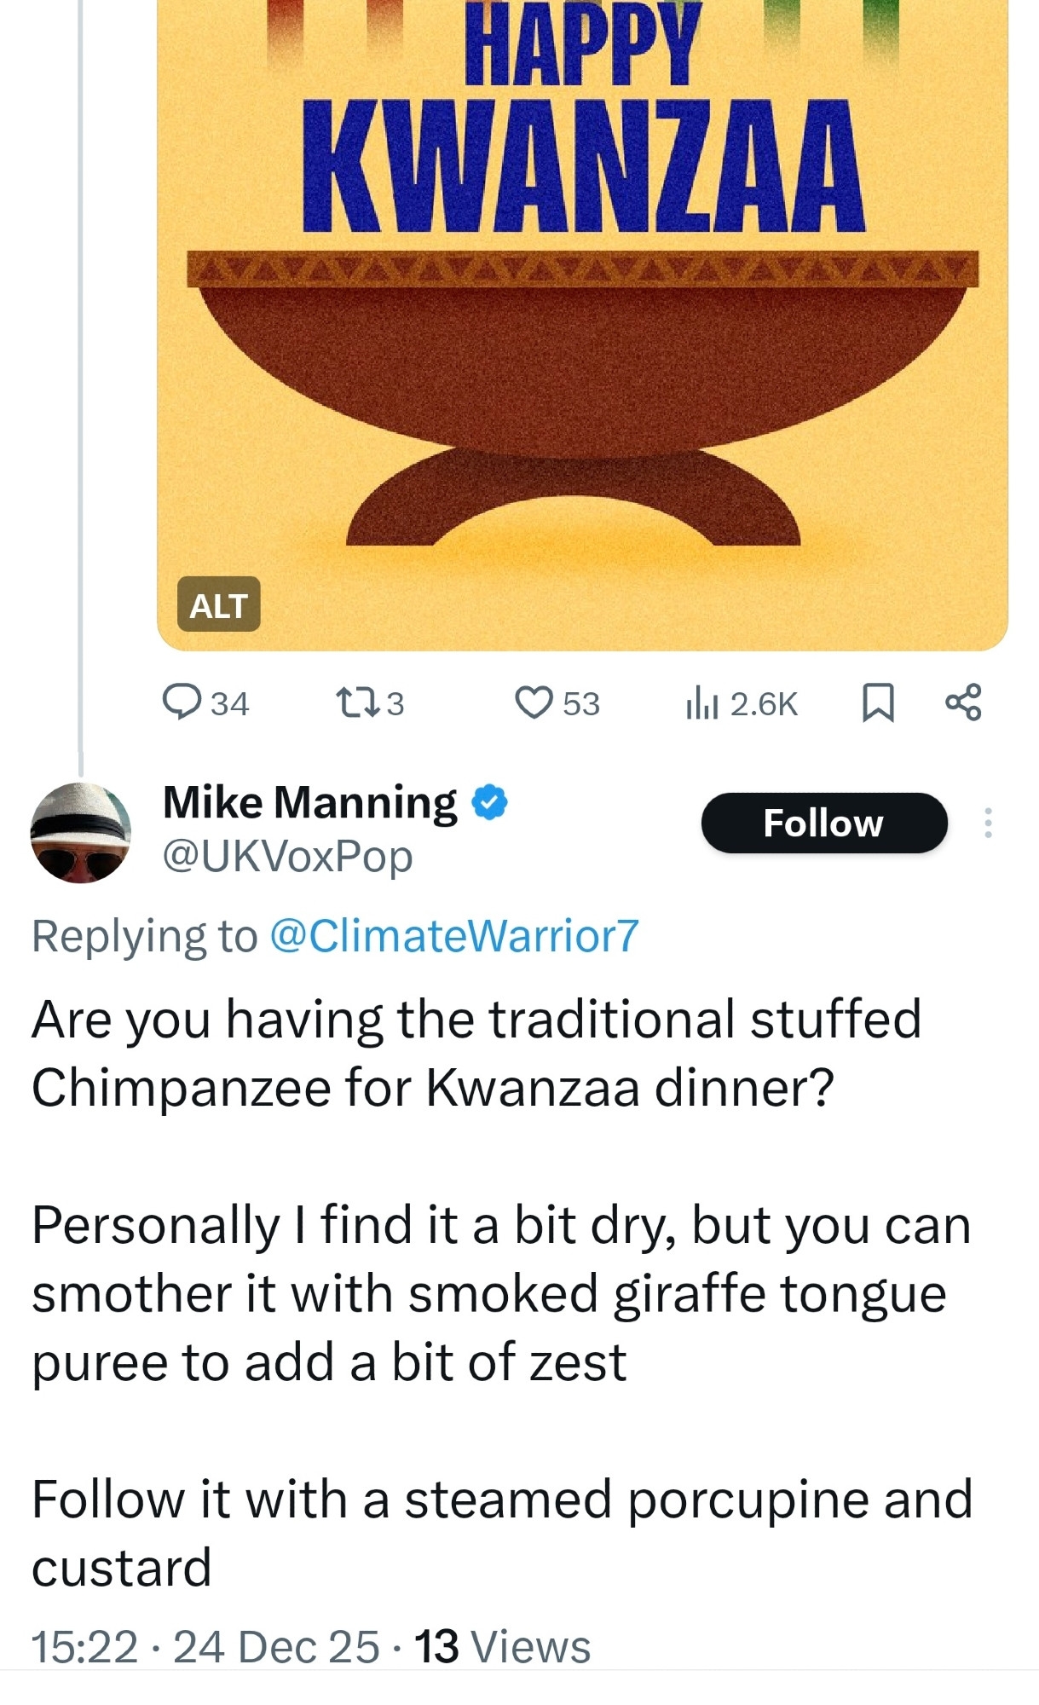
Task: Open @ClimateWarrior7 profile link
Action: coord(453,936)
